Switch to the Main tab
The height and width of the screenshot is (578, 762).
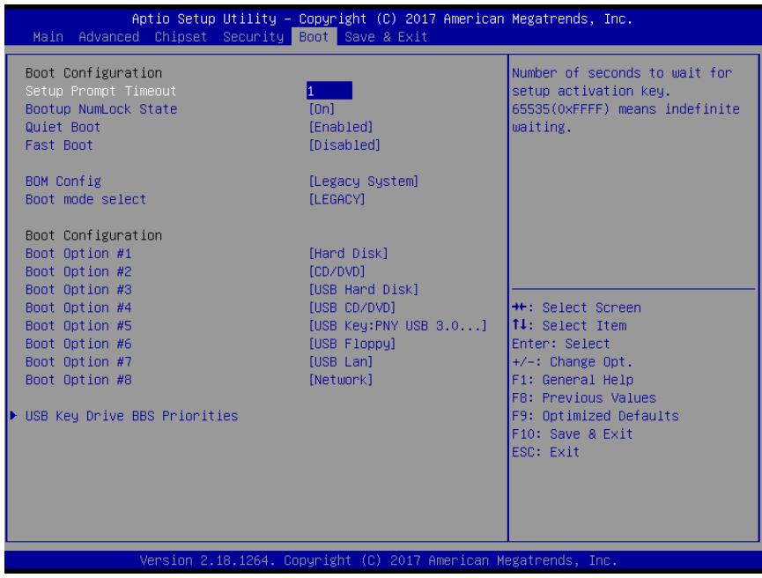(x=48, y=37)
